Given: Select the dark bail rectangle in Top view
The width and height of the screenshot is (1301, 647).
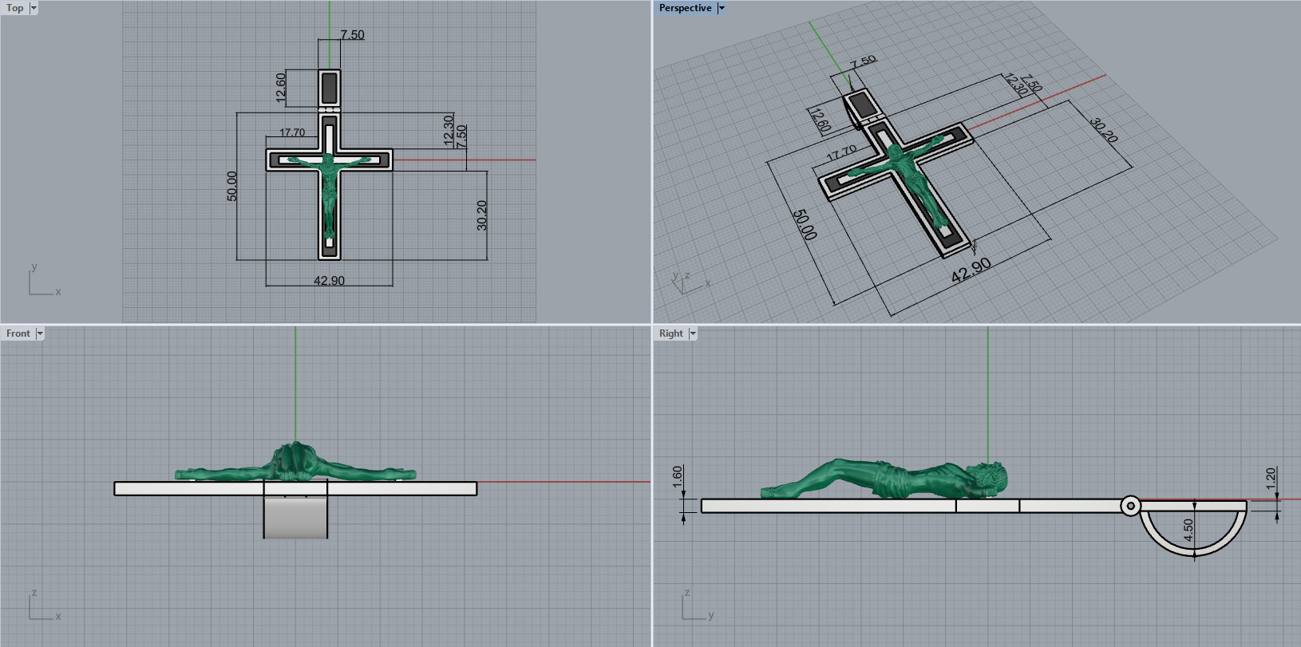Looking at the screenshot, I should [329, 88].
